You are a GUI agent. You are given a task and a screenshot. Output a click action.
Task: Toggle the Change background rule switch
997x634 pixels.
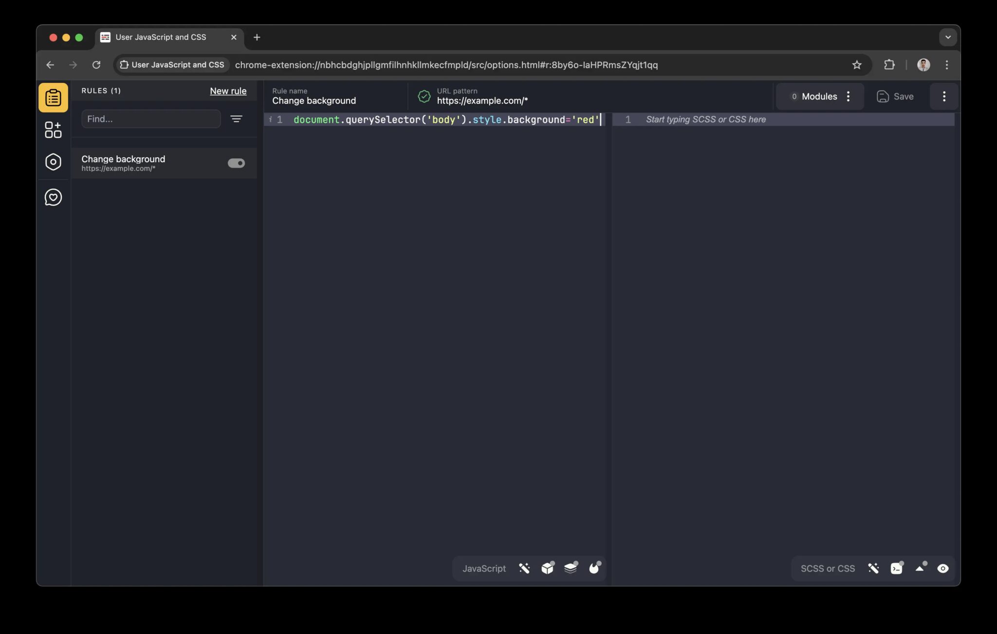pos(236,163)
